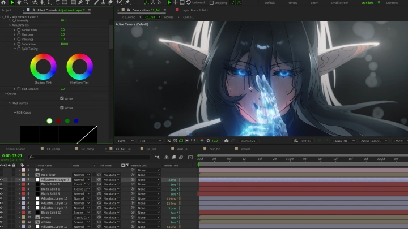Hide the Adjustment Layer 7 eye toggle
Image resolution: width=408 pixels, height=229 pixels.
pyautogui.click(x=1, y=180)
